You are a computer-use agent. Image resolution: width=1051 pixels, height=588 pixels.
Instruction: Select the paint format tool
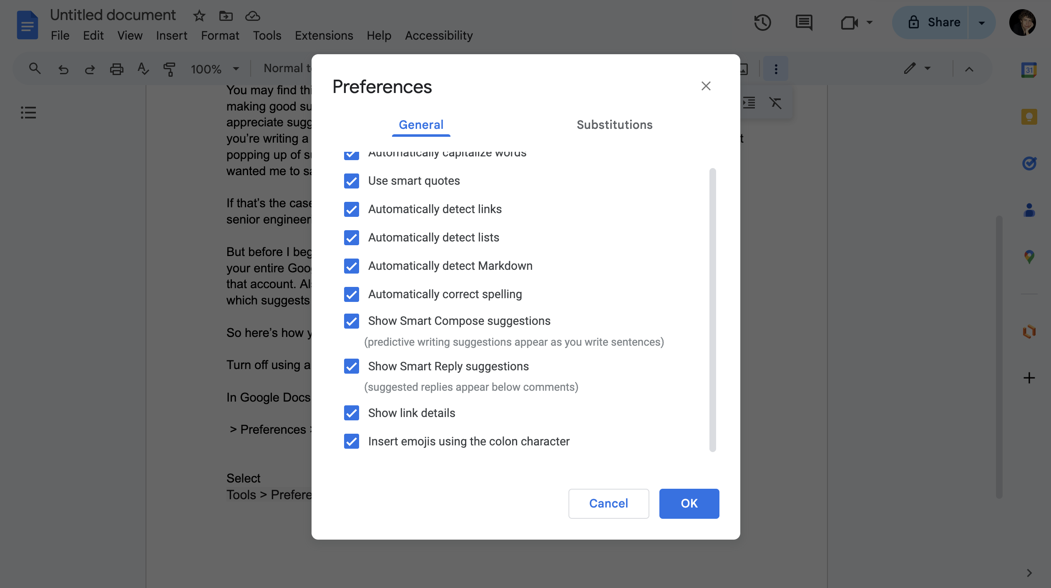click(170, 69)
